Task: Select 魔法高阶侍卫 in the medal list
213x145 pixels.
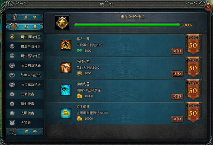Action: pos(25,56)
